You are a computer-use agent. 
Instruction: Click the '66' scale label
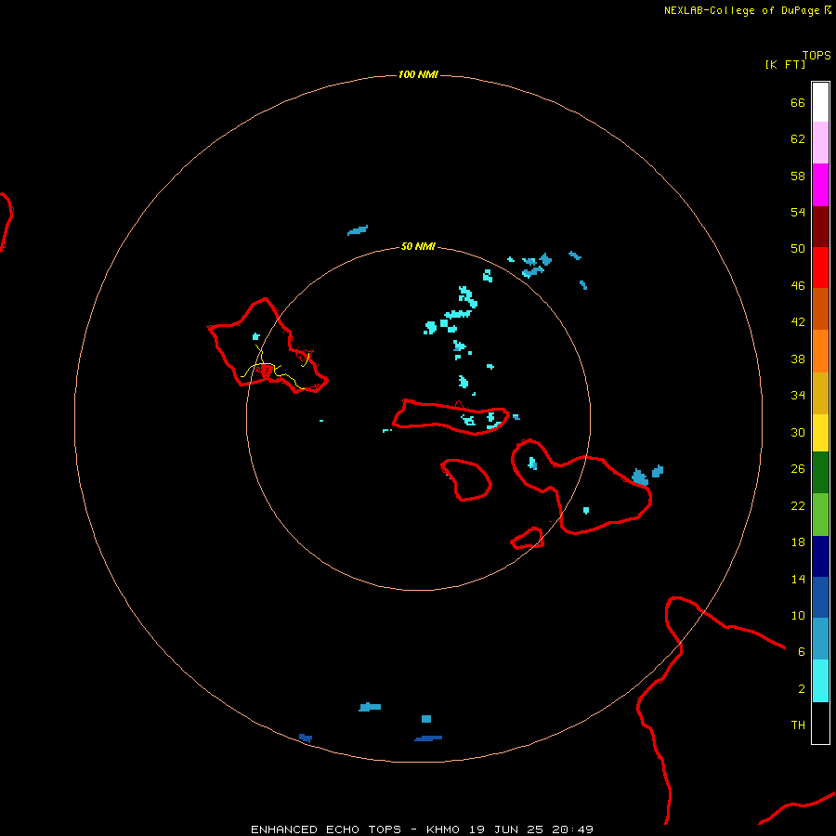[798, 103]
